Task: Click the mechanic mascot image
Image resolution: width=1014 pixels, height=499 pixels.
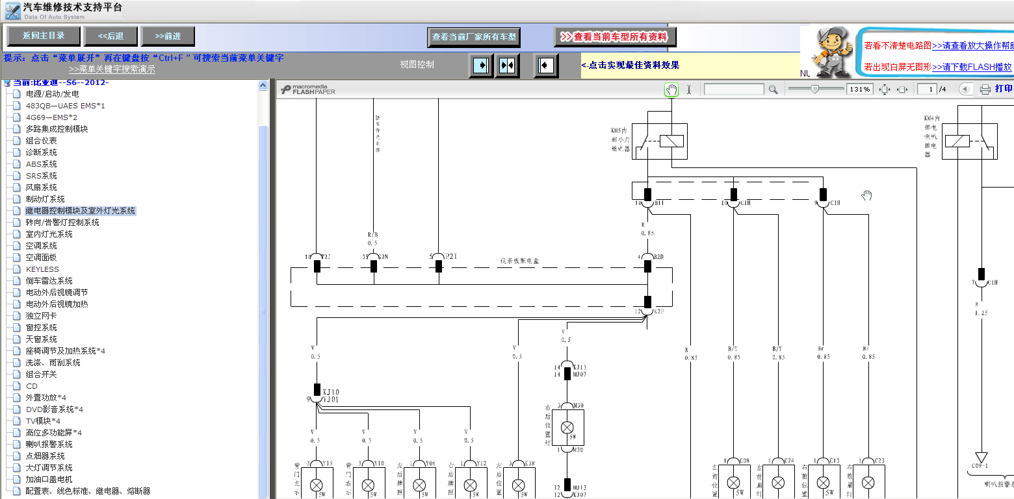Action: click(832, 51)
